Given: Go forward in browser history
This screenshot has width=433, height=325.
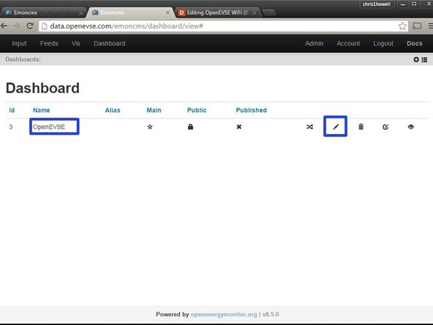Looking at the screenshot, I should point(17,26).
